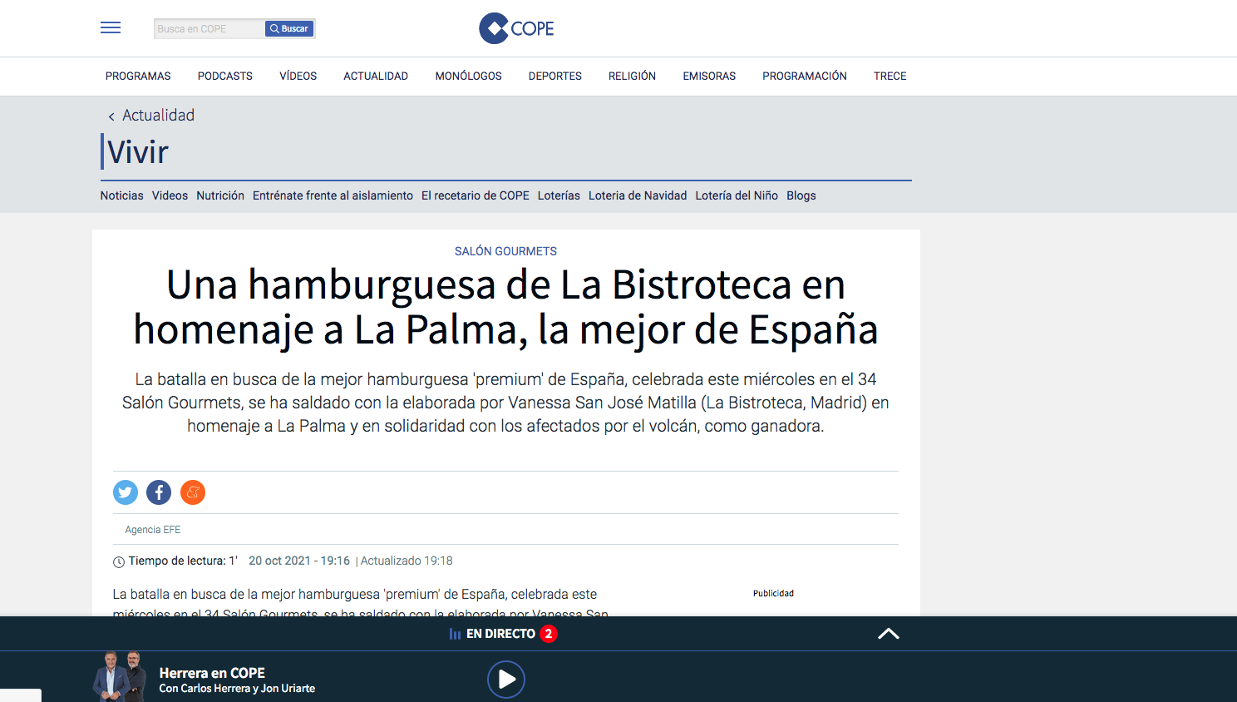Click the Buscar search button
The image size is (1237, 702).
[x=288, y=29]
